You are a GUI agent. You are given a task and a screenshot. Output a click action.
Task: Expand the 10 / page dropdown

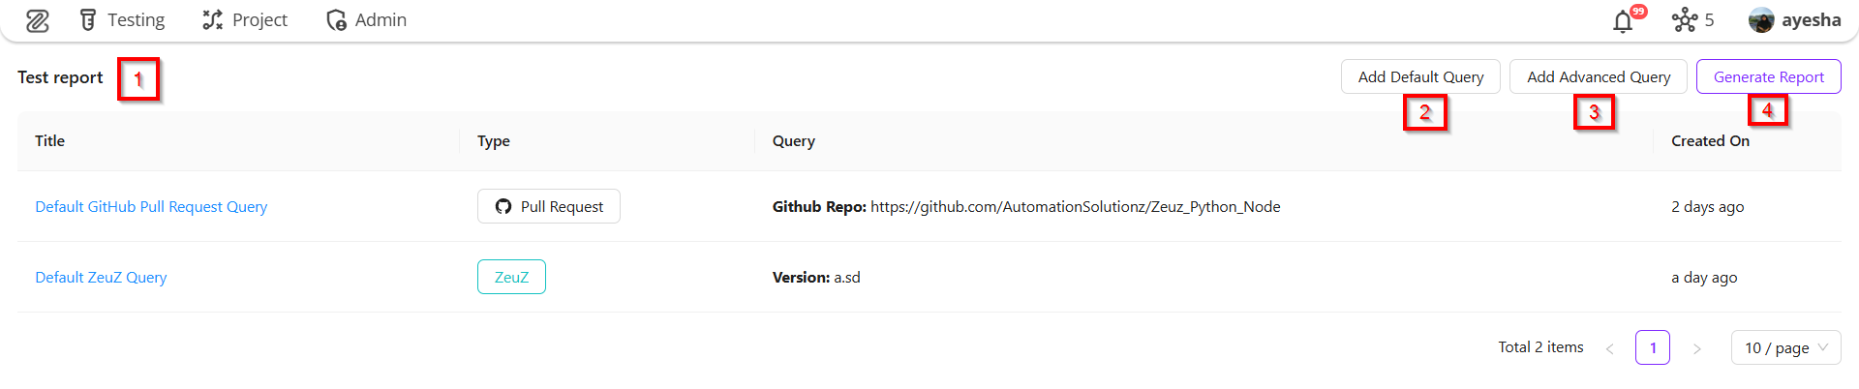(1785, 348)
